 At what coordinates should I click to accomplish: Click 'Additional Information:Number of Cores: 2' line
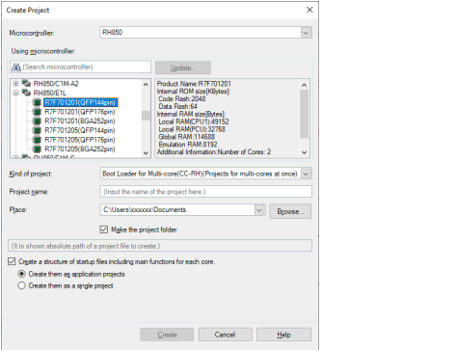[214, 151]
